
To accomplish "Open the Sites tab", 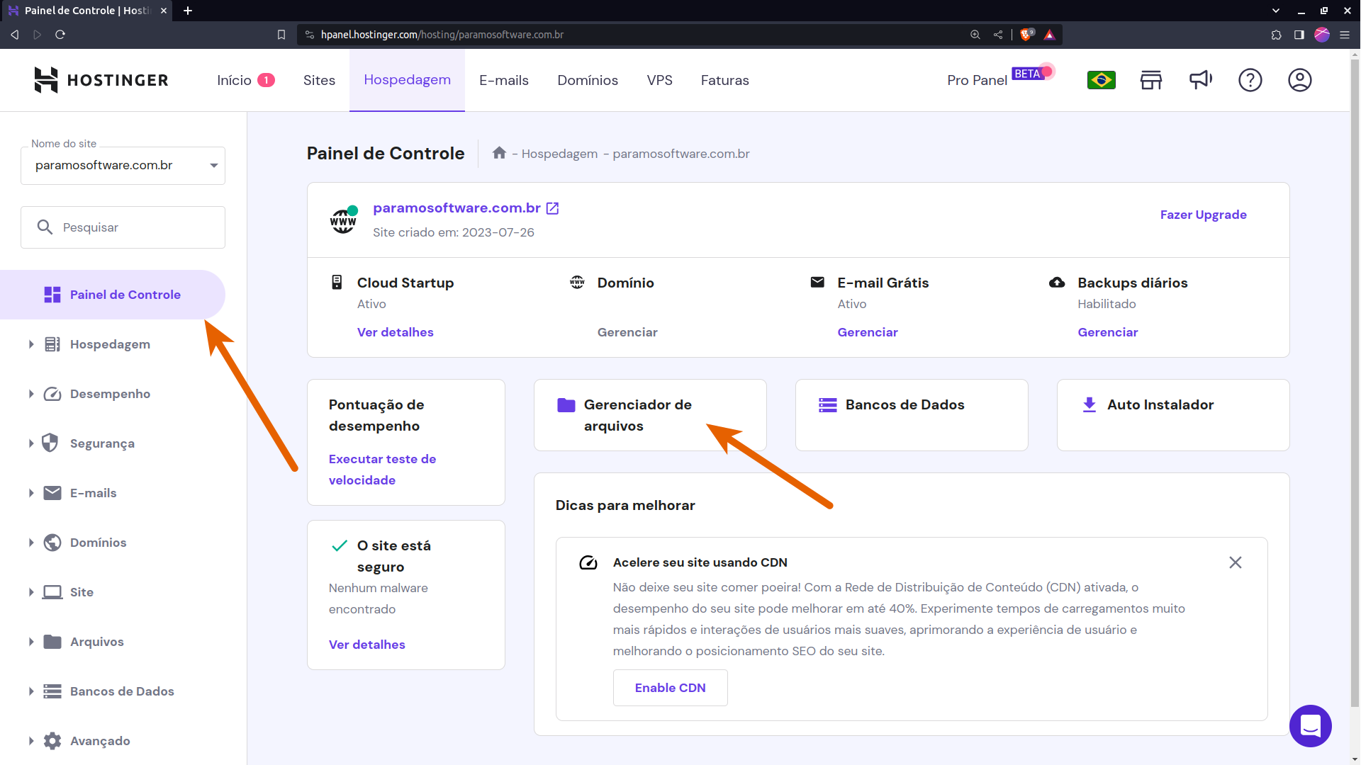I will 319,80.
